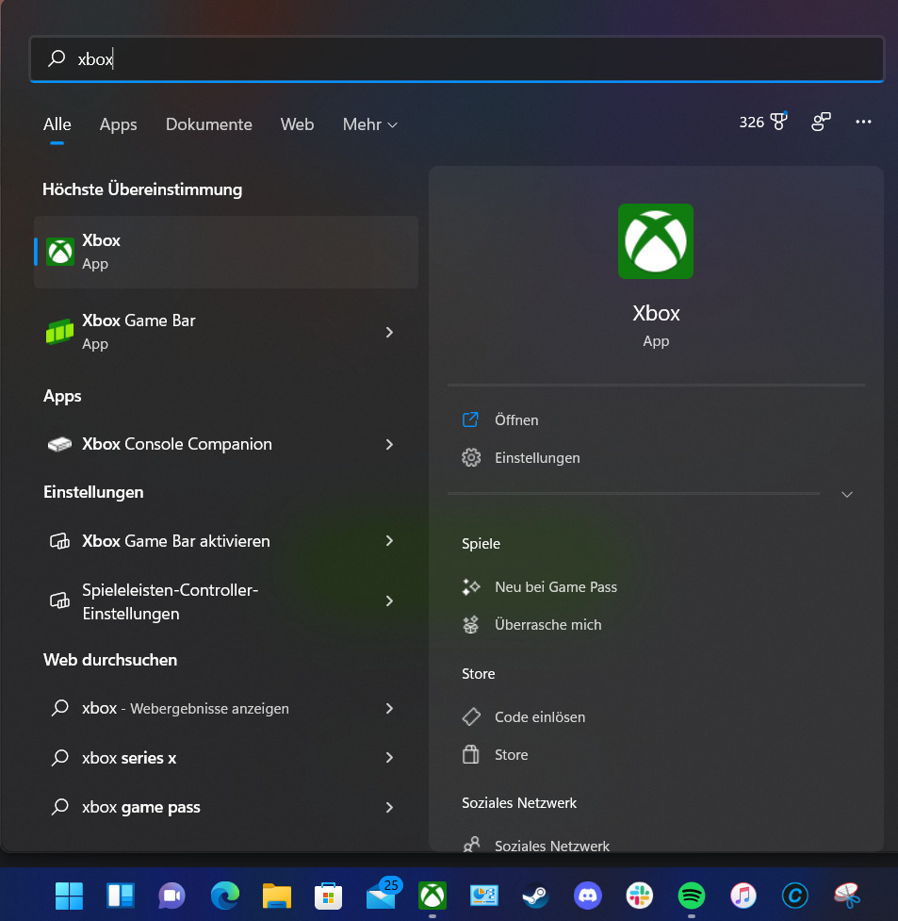Expand Xbox Game Bar result arrow
Viewport: 898px width, 921px height.
389,333
